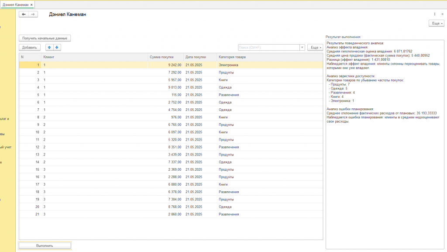Select the 5 957,00 amount cell
The height and width of the screenshot is (252, 447).
[165, 80]
